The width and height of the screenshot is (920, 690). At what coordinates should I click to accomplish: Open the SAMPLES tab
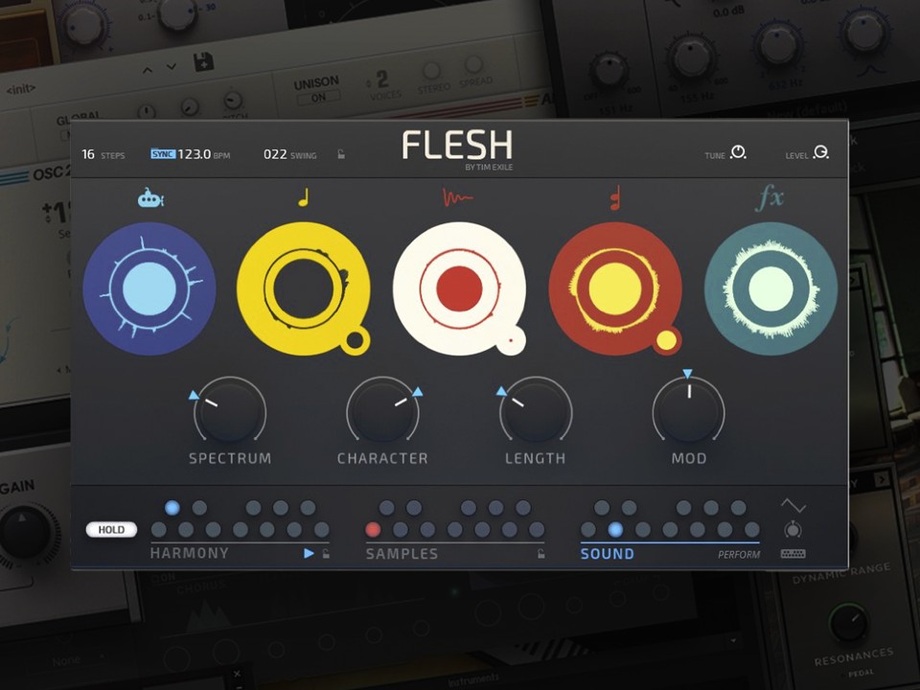pyautogui.click(x=402, y=553)
